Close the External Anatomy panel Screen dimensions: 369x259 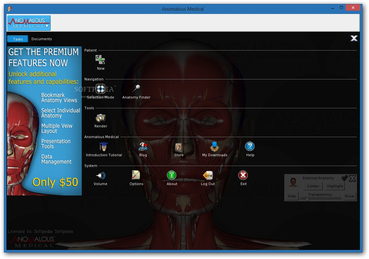tap(352, 178)
